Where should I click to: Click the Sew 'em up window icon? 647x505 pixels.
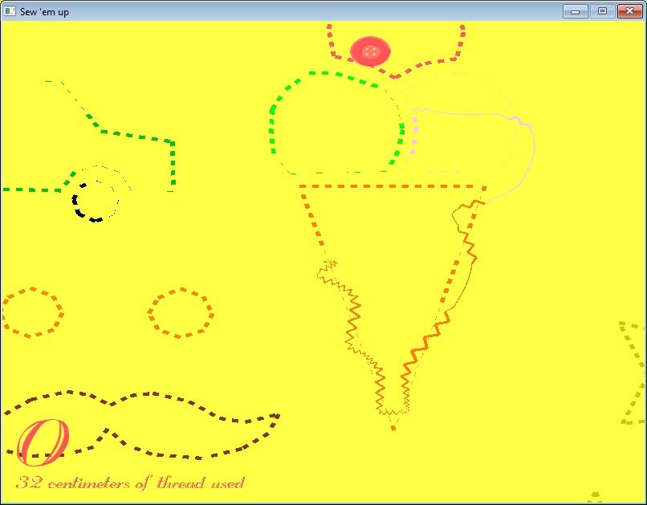10,11
